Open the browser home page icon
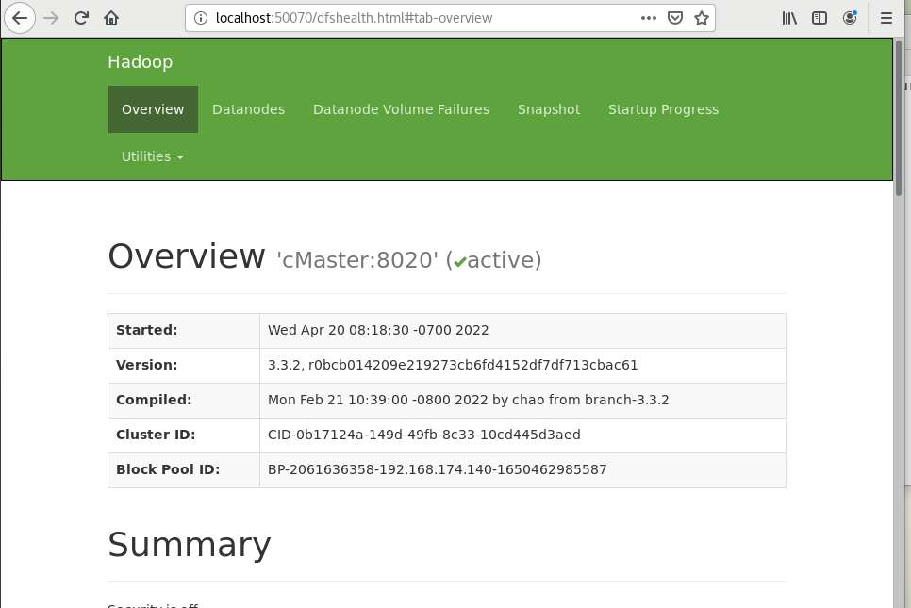The image size is (911, 608). 111,18
